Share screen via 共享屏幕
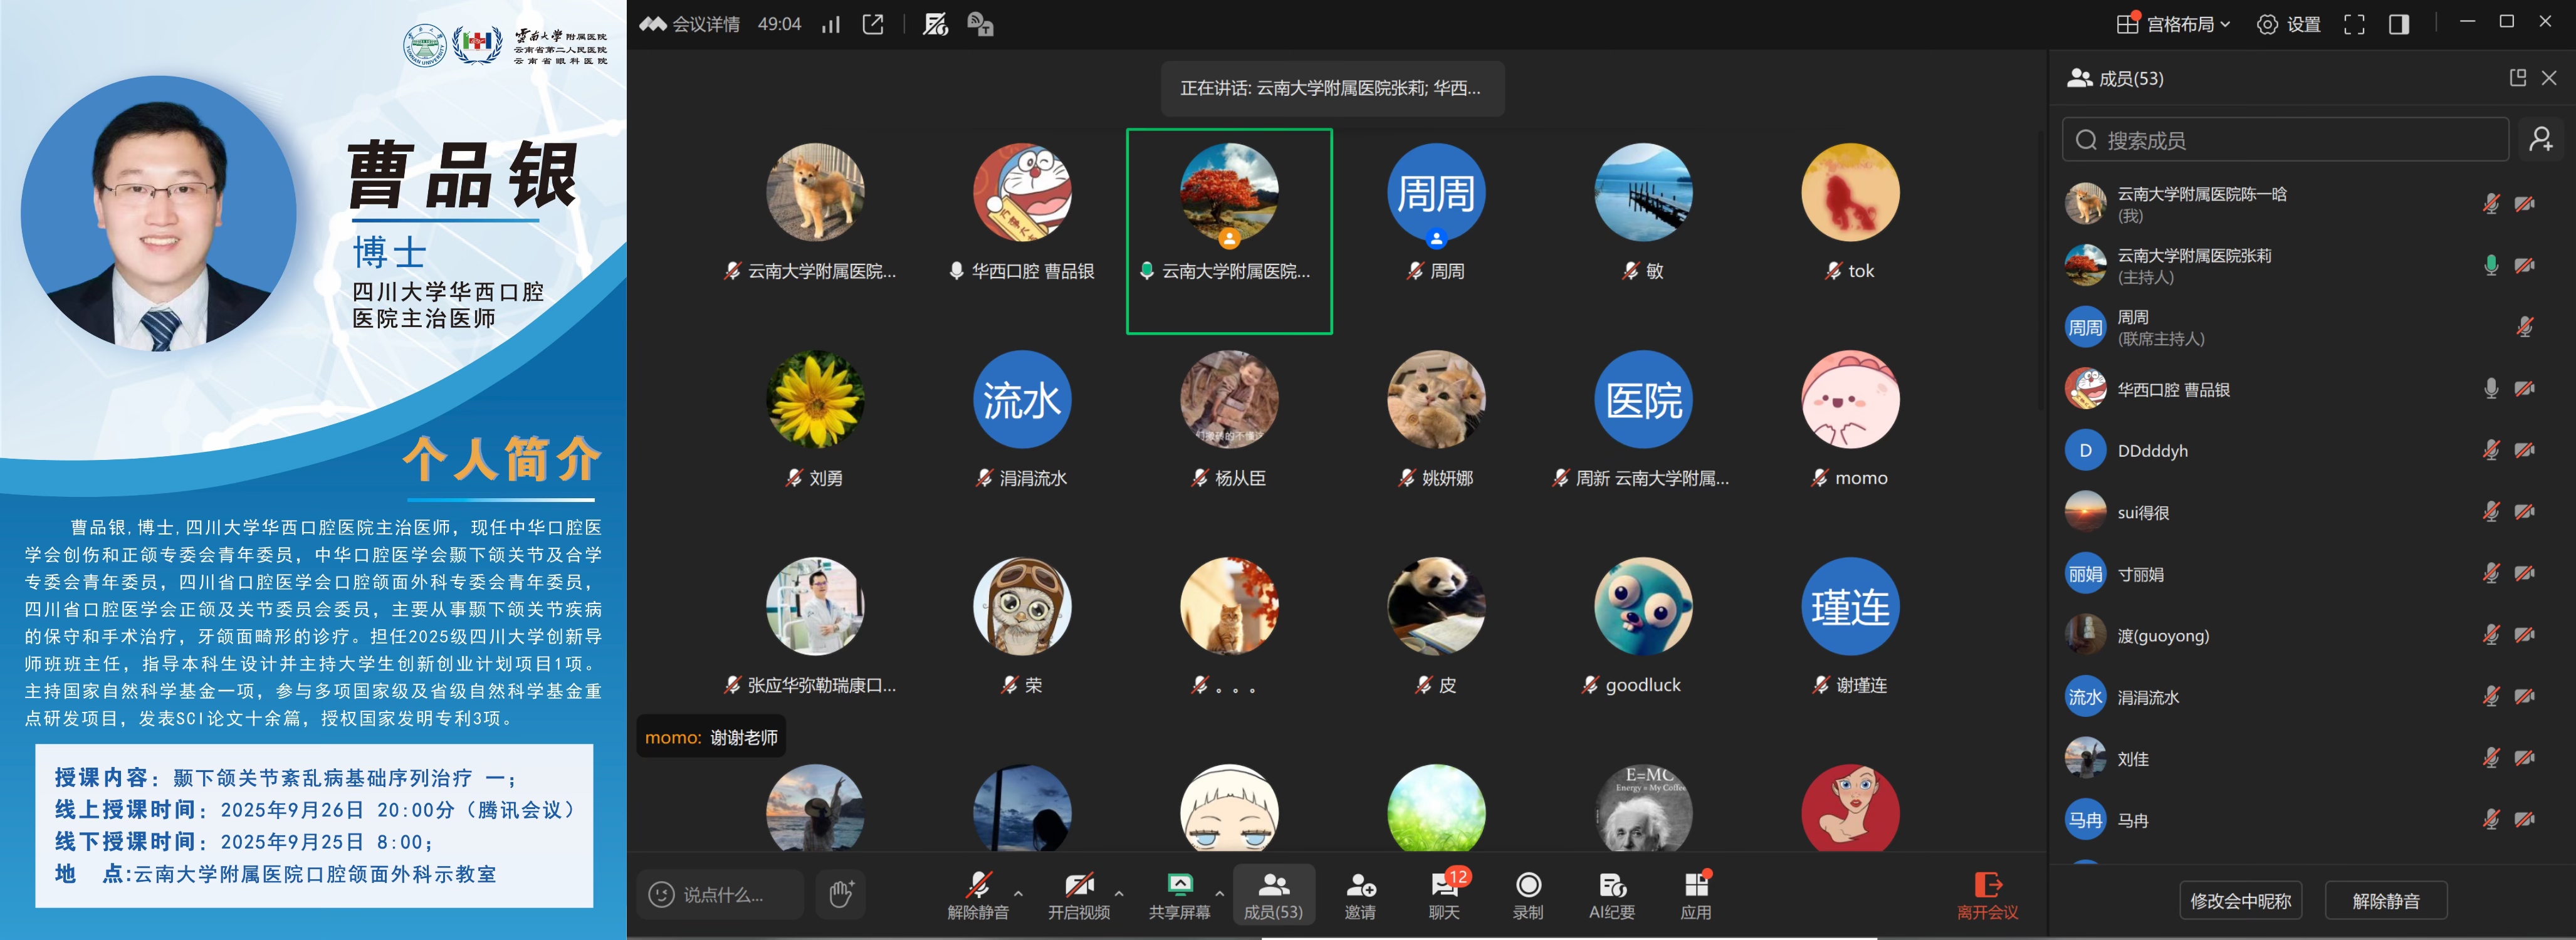This screenshot has width=2576, height=940. click(1179, 894)
